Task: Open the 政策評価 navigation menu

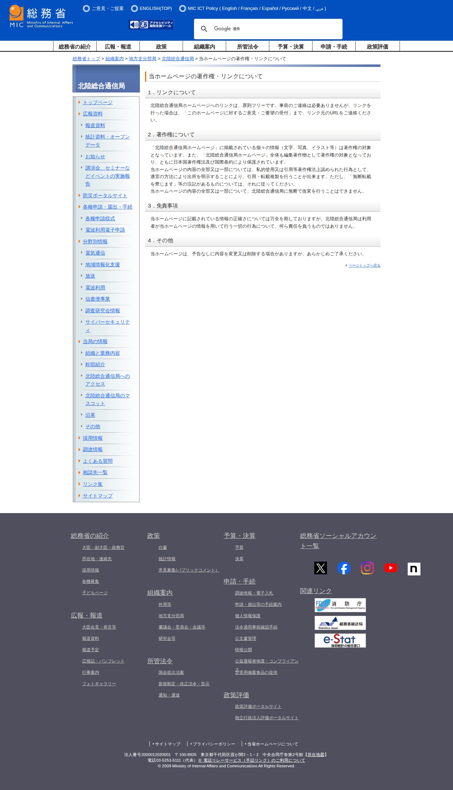Action: pyautogui.click(x=377, y=46)
